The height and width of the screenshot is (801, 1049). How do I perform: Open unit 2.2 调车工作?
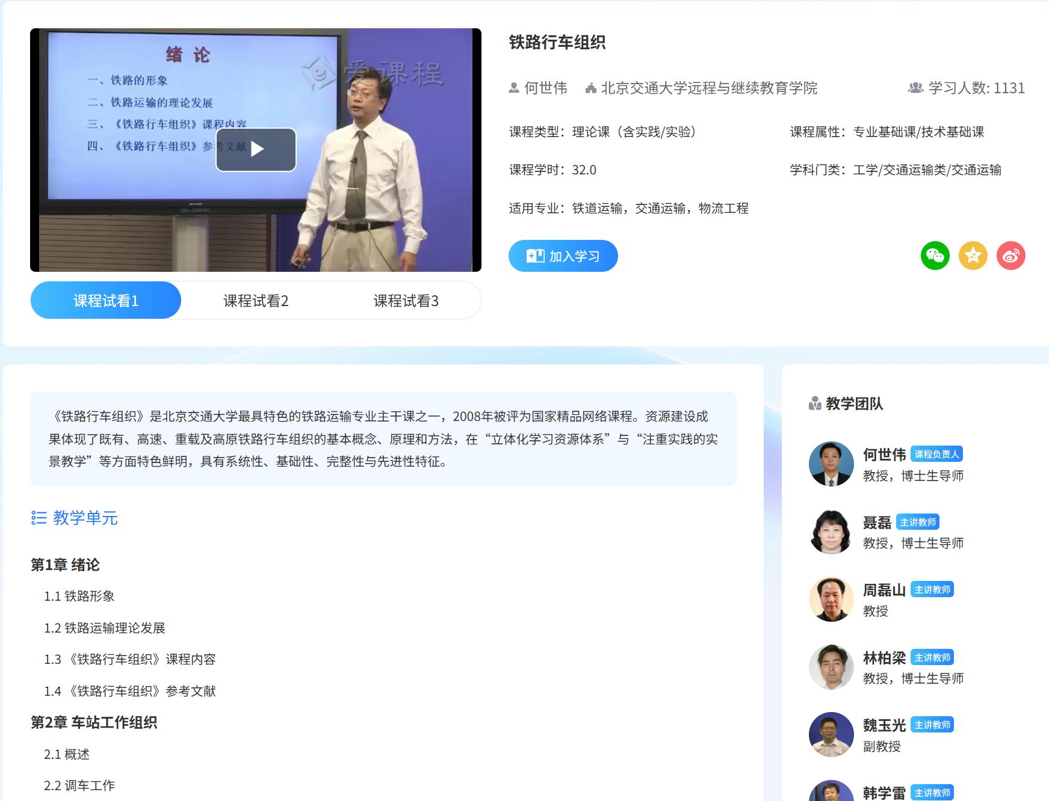coord(79,785)
